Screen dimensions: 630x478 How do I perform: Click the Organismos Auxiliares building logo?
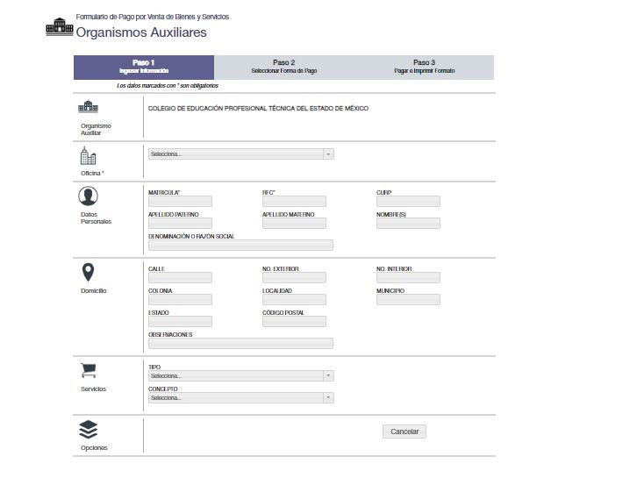tap(60, 27)
